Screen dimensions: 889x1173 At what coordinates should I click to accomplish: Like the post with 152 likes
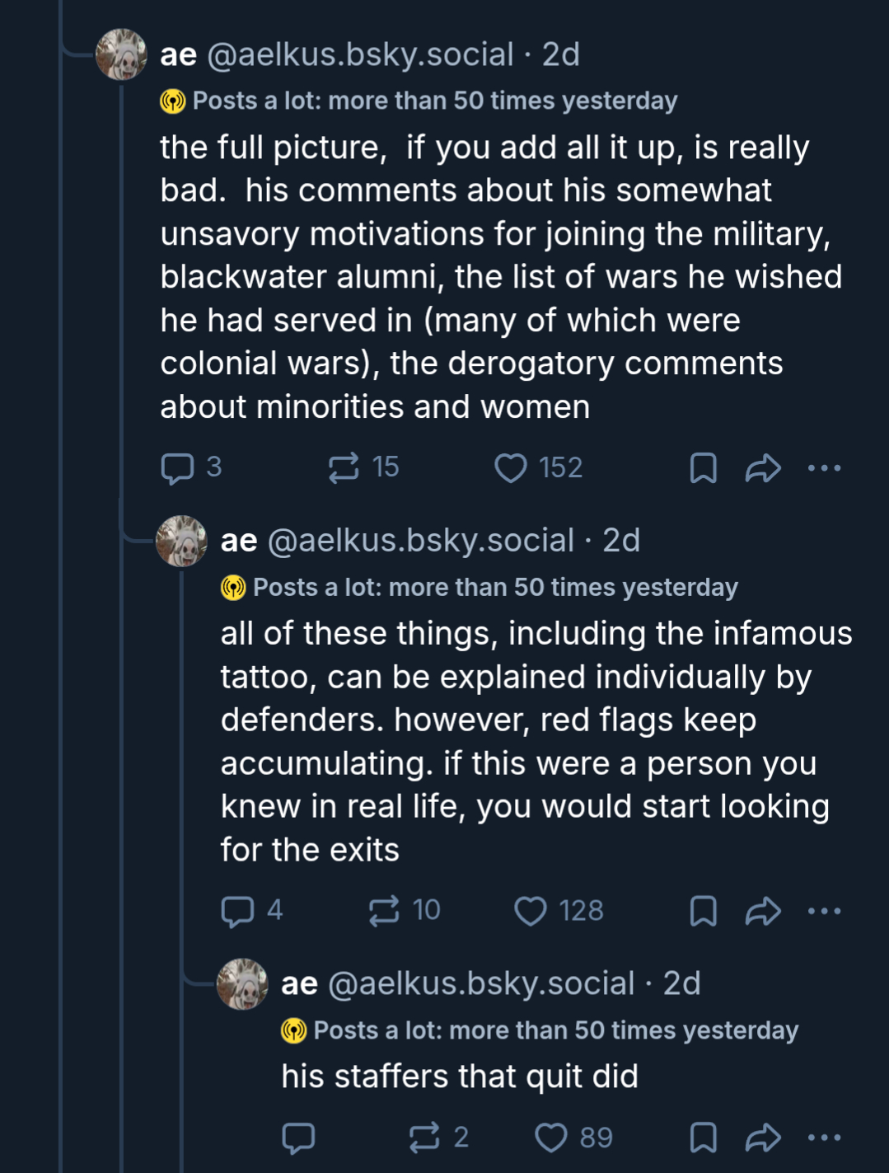[x=511, y=468]
